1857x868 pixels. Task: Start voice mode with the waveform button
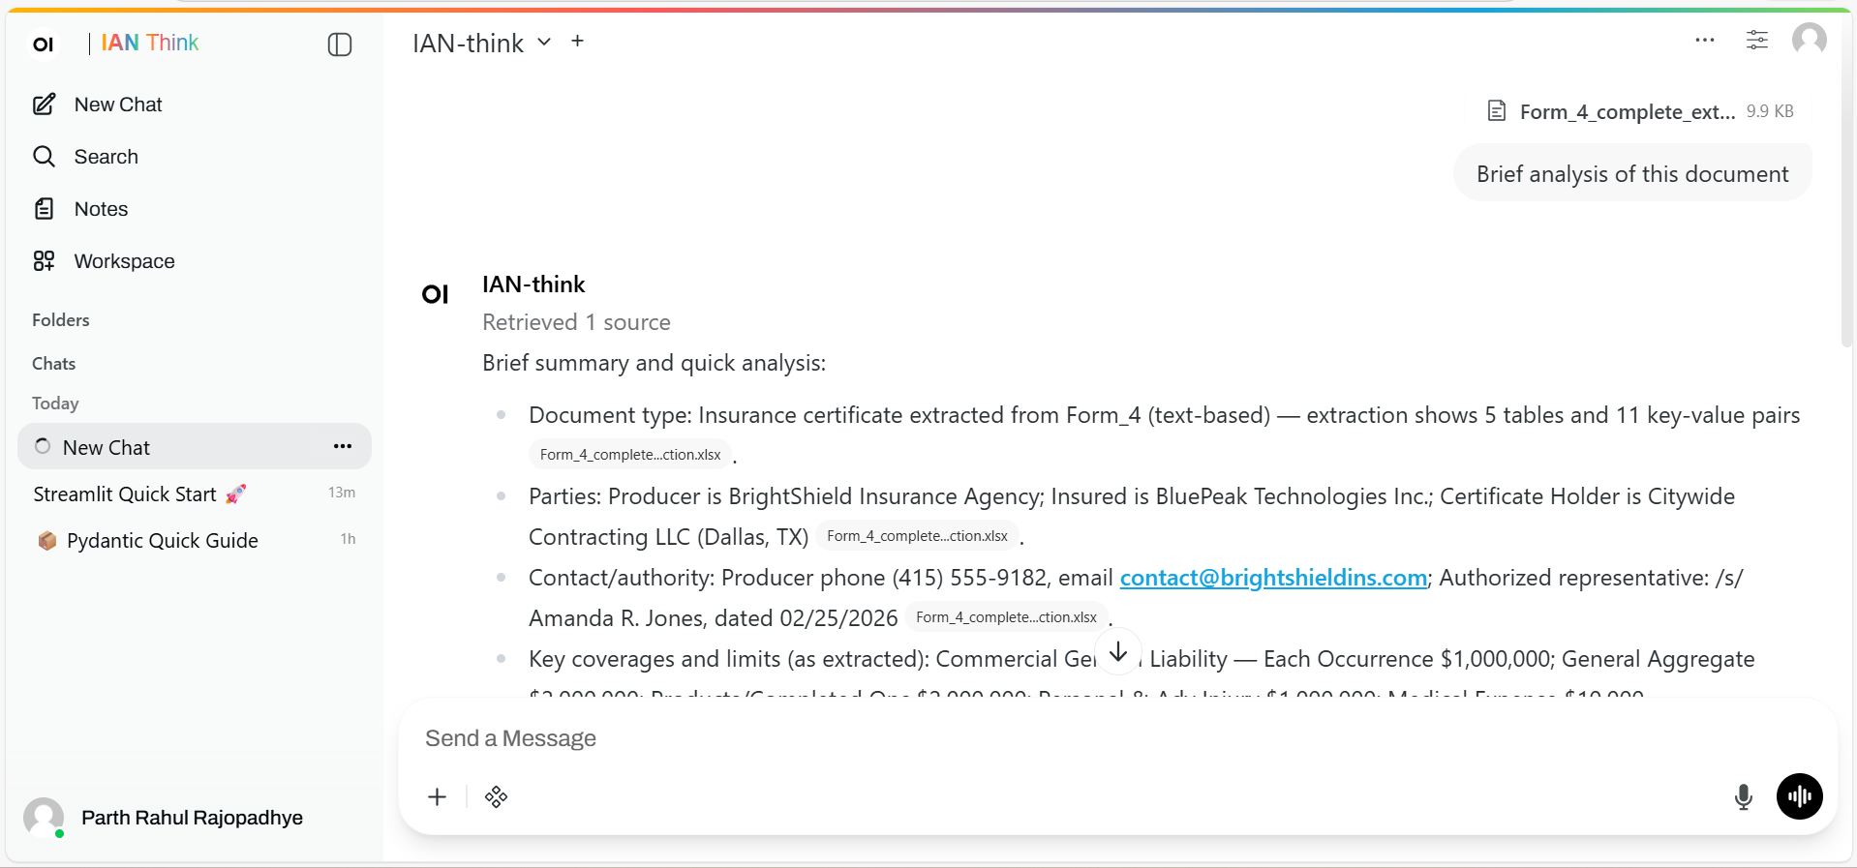coord(1800,796)
